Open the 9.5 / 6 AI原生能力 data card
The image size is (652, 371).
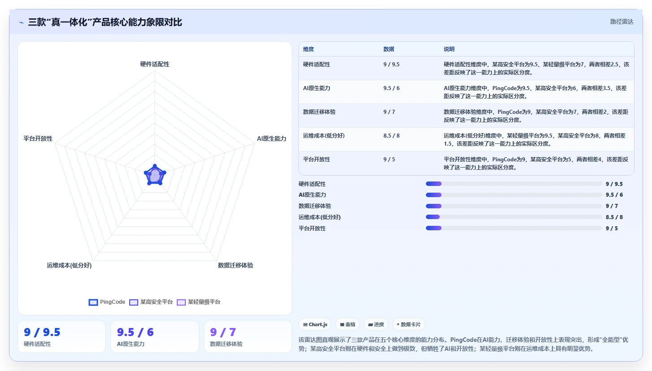click(x=155, y=336)
